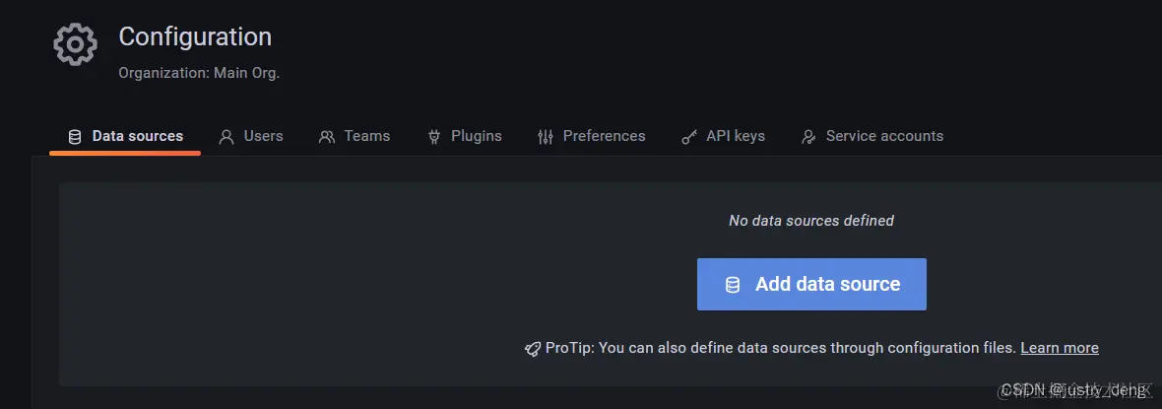Click the key icon beside API keys
Viewport: 1162px width, 409px height.
click(x=689, y=137)
